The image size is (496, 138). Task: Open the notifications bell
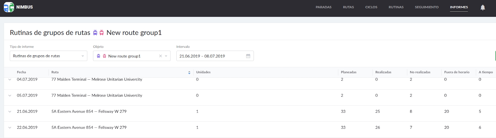[483, 7]
